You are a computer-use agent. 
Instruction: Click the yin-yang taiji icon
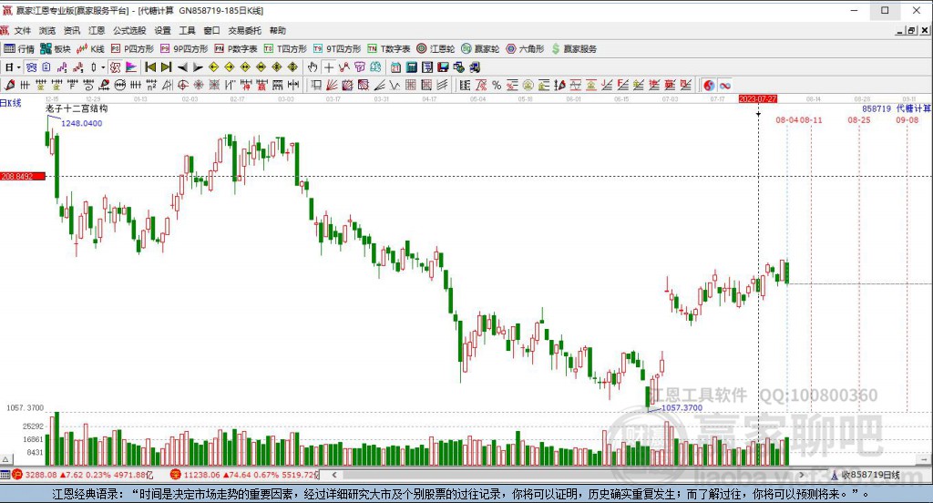(709, 85)
